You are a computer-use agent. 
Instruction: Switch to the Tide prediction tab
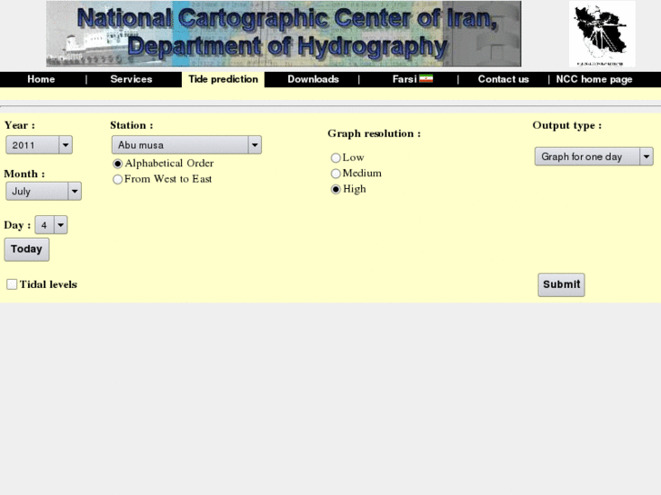point(223,79)
